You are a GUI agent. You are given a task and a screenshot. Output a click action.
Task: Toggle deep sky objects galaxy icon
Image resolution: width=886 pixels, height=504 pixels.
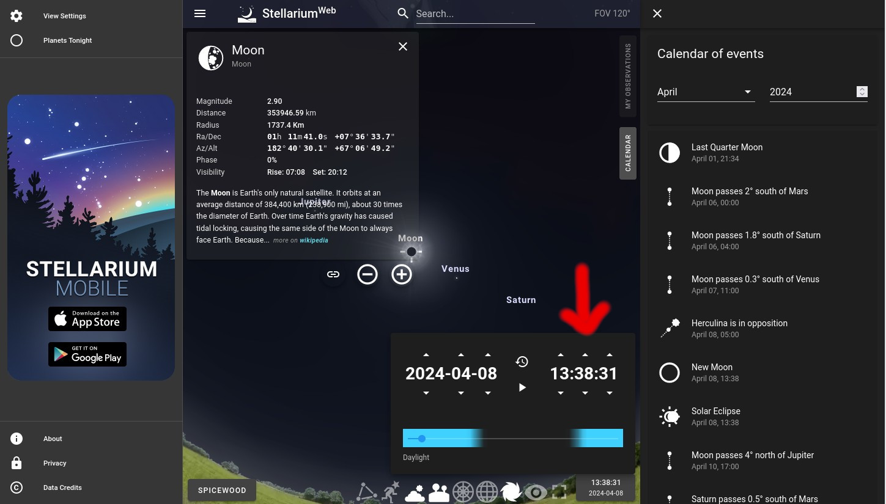511,492
